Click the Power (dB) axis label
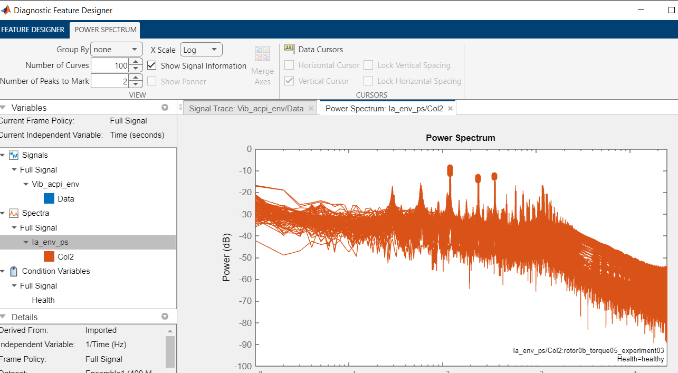The height and width of the screenshot is (373, 678). [226, 257]
